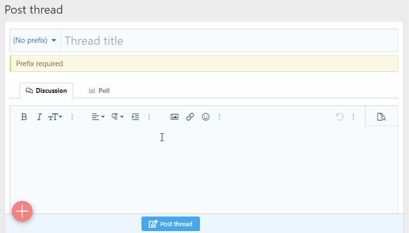Open the font size dropdown
The width and height of the screenshot is (409, 233).
tap(55, 117)
